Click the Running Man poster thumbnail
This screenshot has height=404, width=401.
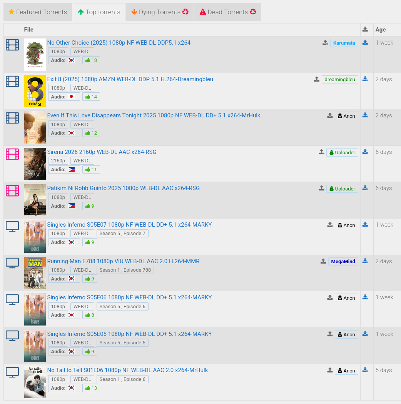[x=35, y=273]
